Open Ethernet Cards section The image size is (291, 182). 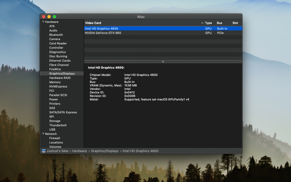click(60, 60)
